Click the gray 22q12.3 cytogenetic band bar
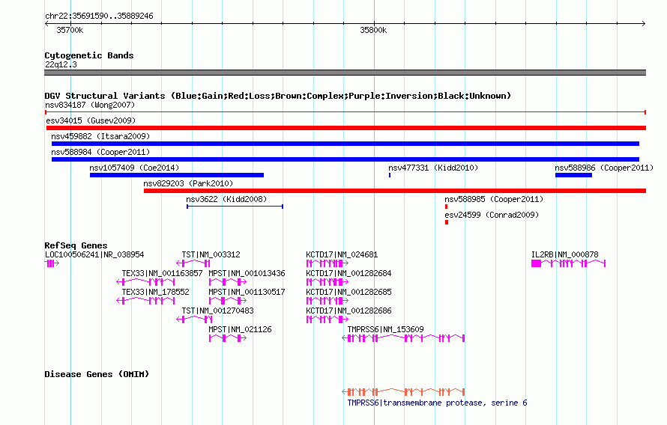 click(345, 73)
